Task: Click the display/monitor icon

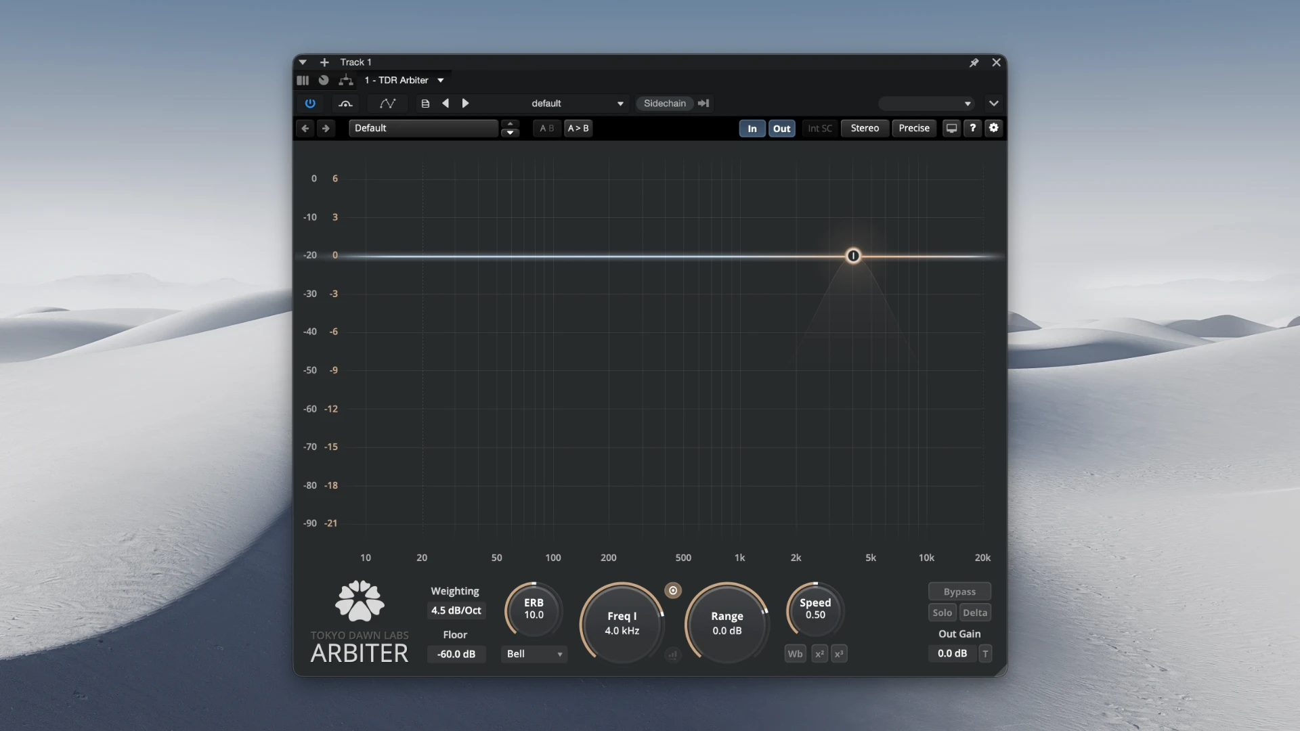Action: [x=951, y=128]
